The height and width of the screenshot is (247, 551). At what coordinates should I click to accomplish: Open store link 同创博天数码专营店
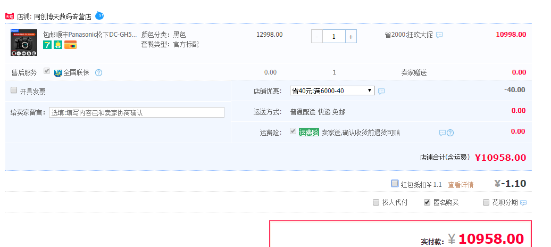point(63,16)
